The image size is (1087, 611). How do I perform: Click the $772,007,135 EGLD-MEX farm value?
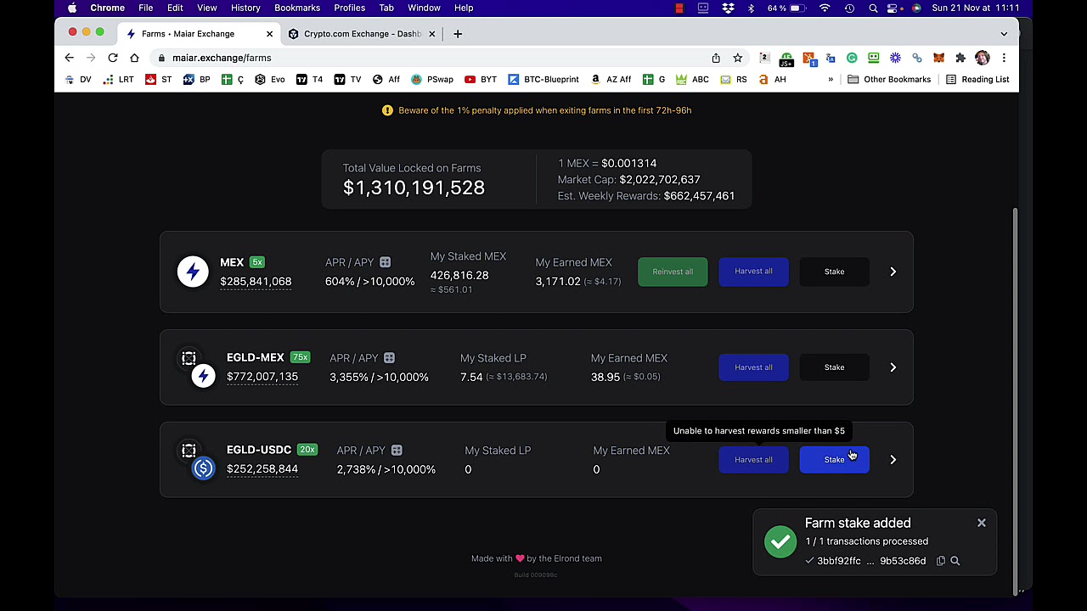click(262, 377)
